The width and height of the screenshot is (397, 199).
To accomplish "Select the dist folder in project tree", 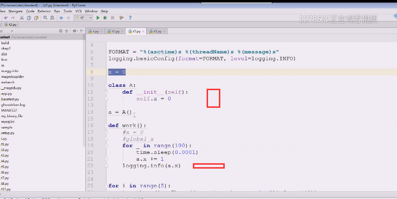I will [4, 54].
